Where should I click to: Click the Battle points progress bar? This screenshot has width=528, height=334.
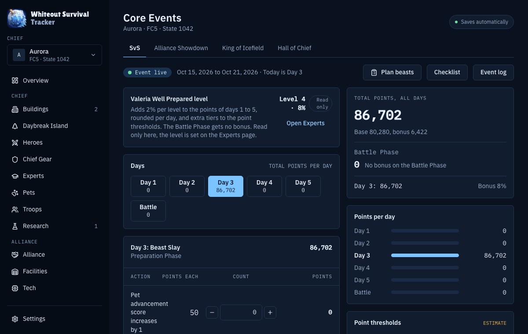[425, 292]
